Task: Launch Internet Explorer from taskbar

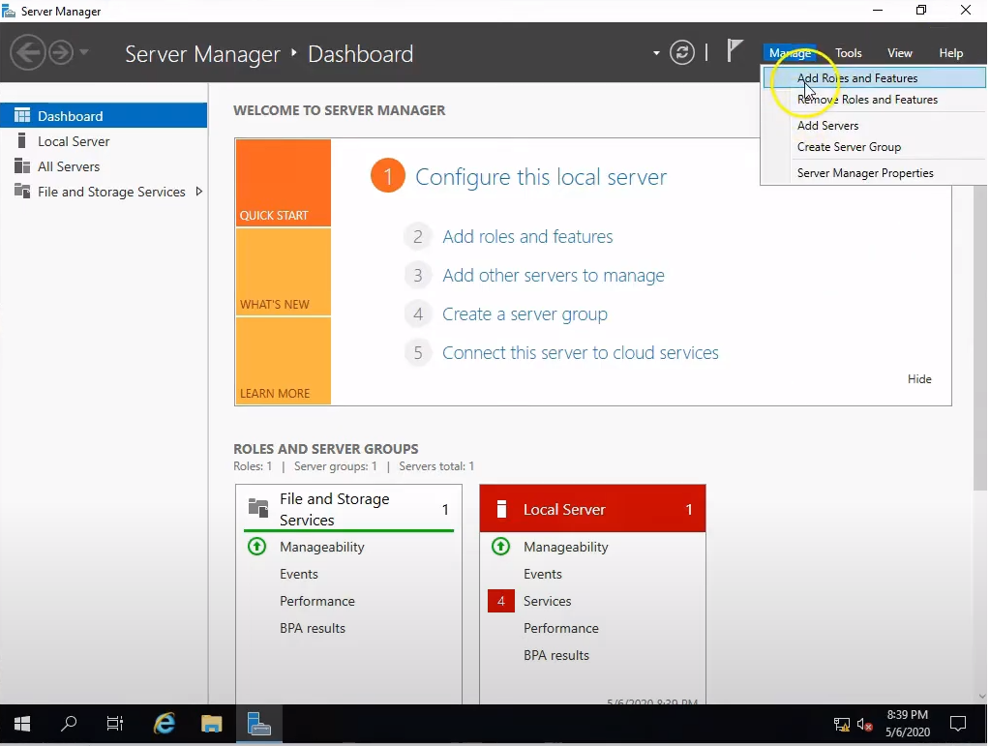Action: (165, 724)
